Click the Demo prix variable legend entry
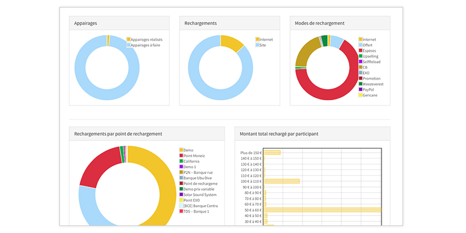The image size is (466, 233). tap(197, 189)
